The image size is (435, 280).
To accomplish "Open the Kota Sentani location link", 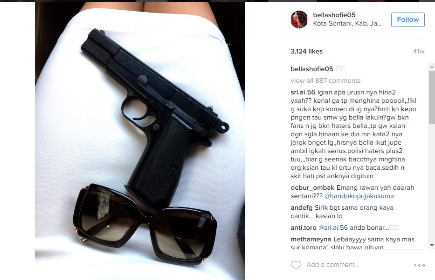I will click(x=347, y=24).
